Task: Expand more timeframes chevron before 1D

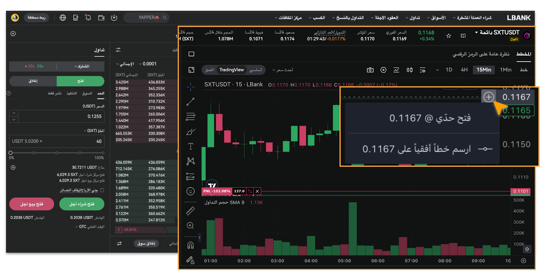Action: pyautogui.click(x=437, y=70)
